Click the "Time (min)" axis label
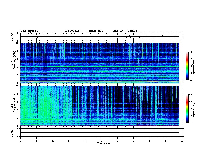This screenshot has height=158, width=205. (104, 143)
